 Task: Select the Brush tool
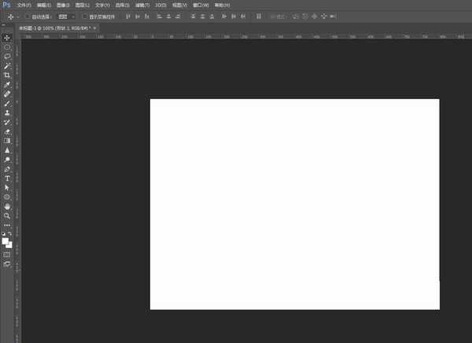7,103
